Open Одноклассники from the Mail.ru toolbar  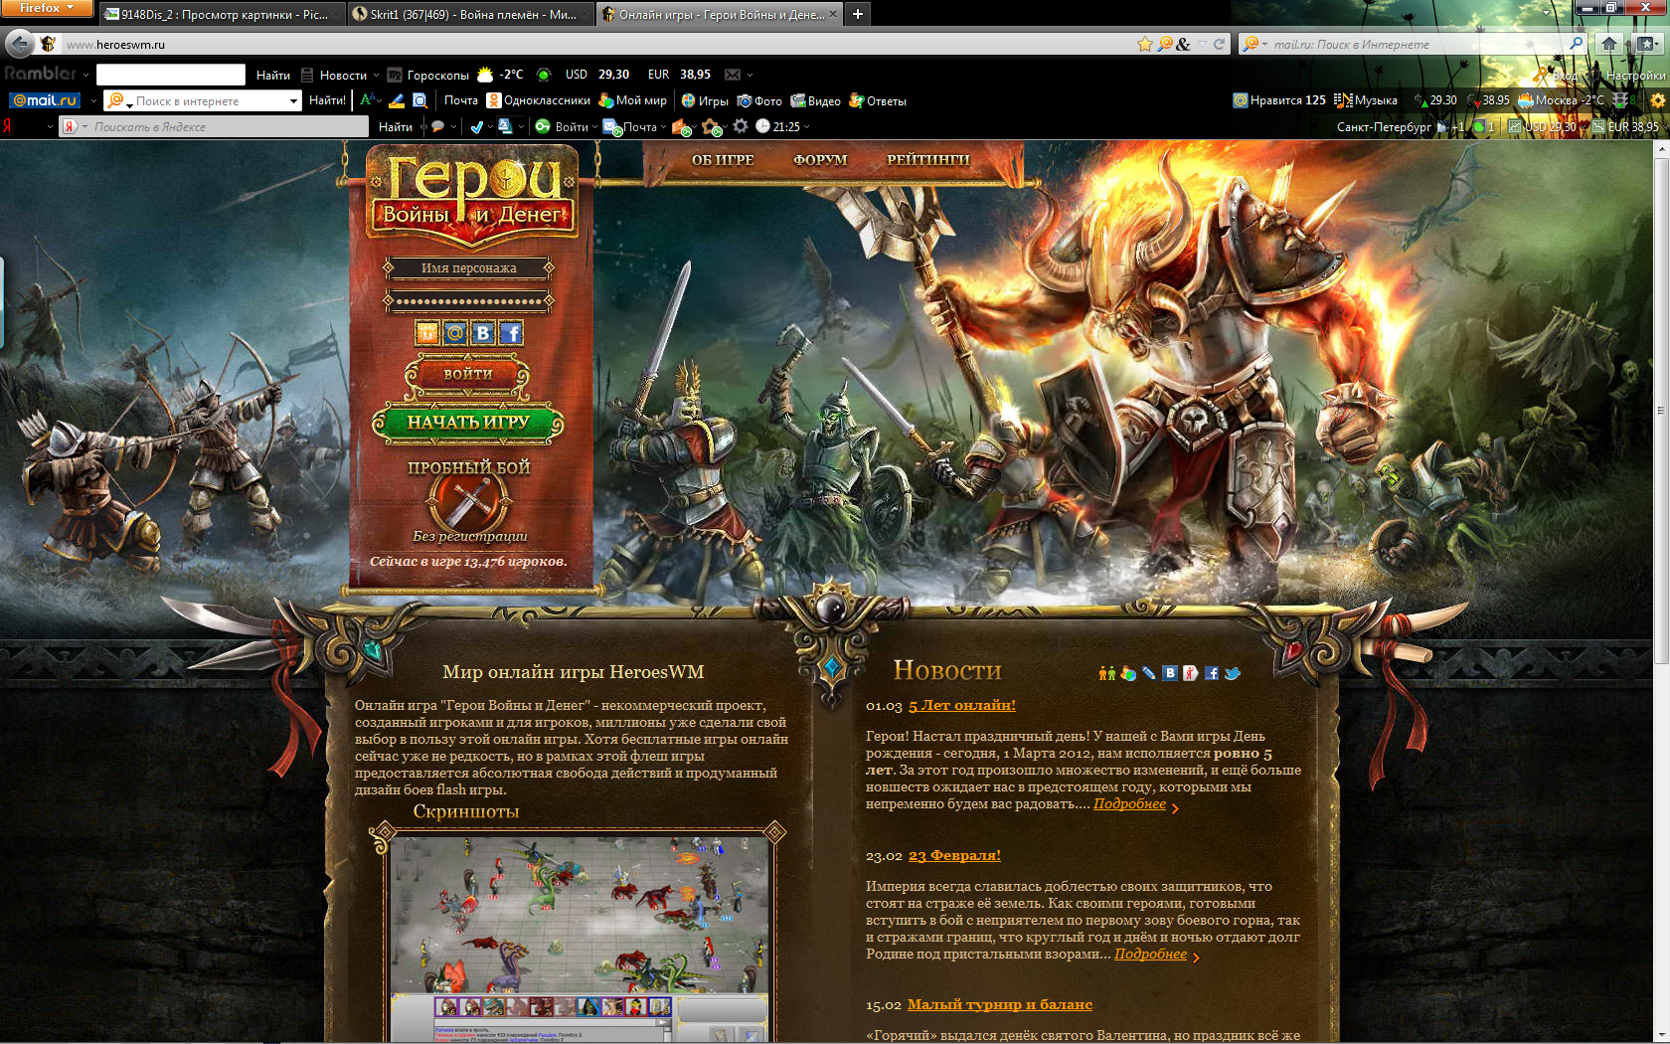[538, 100]
